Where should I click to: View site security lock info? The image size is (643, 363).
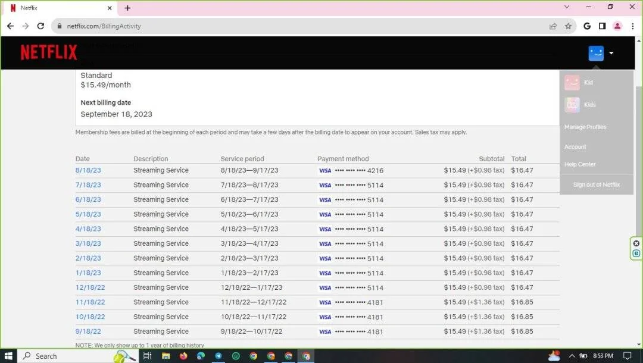(60, 26)
